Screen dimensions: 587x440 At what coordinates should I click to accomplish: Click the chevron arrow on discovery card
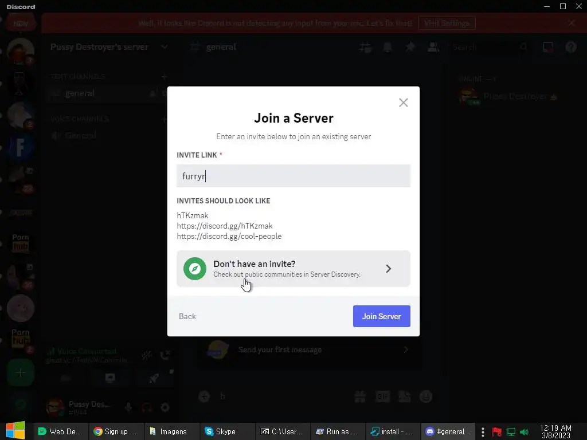[388, 269]
